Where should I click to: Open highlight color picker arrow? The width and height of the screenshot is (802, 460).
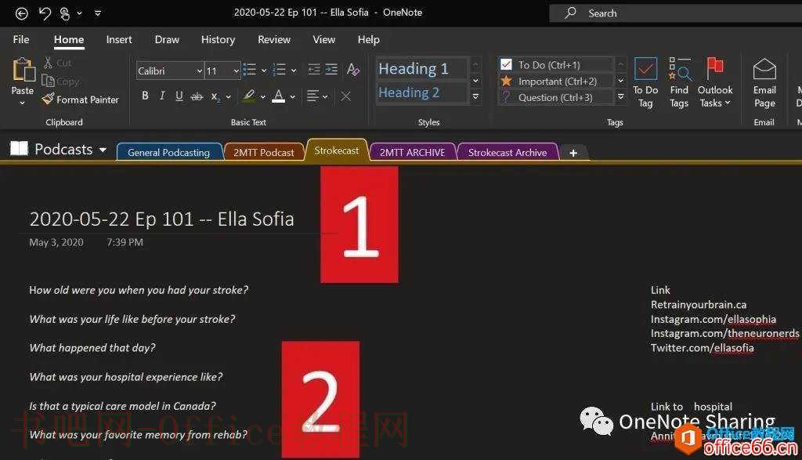(262, 96)
